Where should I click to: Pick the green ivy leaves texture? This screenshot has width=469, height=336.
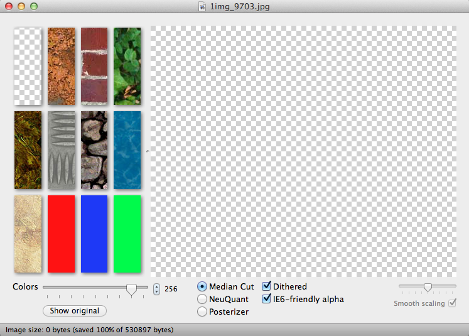(x=127, y=66)
